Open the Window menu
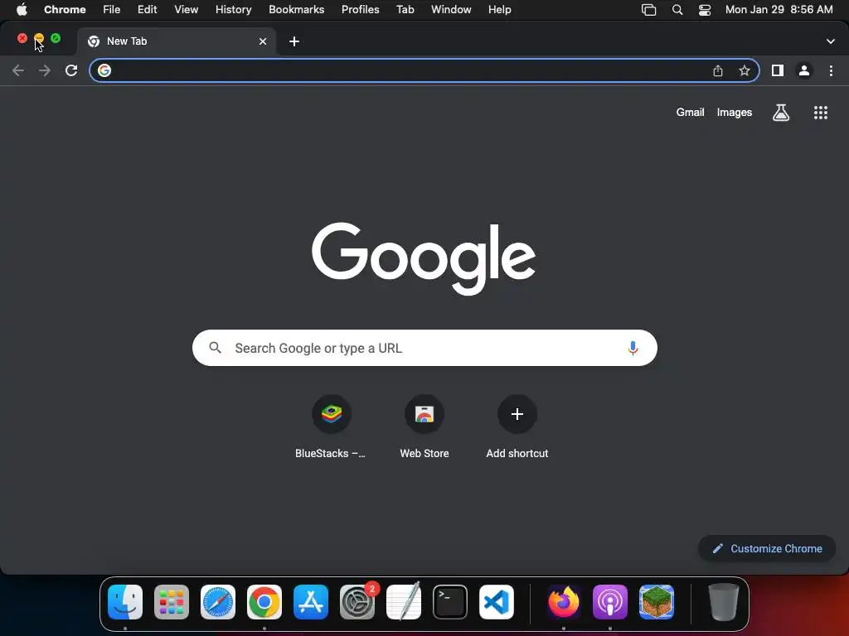Viewport: 849px width, 636px height. pyautogui.click(x=451, y=10)
